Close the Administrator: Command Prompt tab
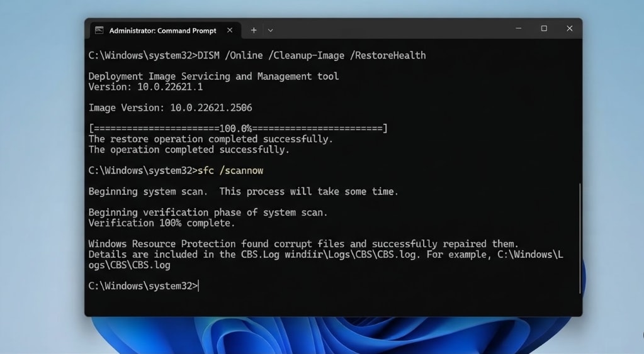This screenshot has width=644, height=354. click(x=230, y=30)
